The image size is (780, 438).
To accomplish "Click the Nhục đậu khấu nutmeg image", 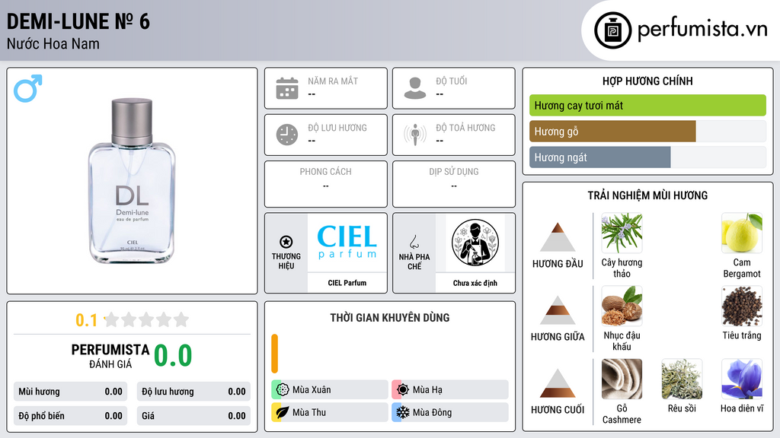I will coord(622,306).
